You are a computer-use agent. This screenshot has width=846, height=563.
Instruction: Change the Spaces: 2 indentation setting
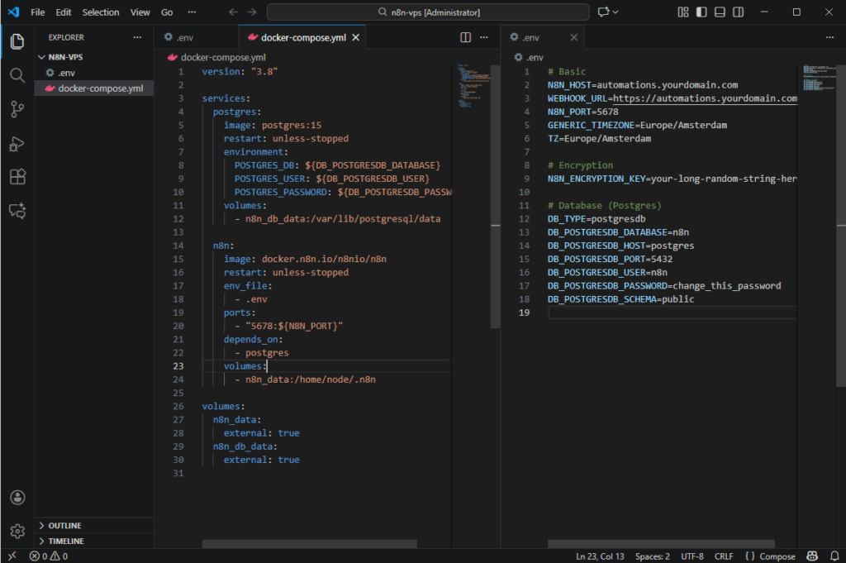[x=652, y=556]
